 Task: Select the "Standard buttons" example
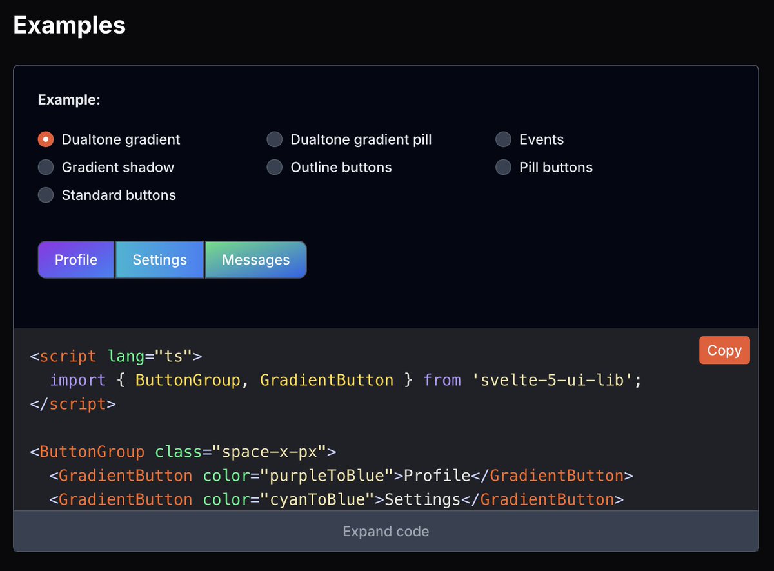[x=45, y=195]
